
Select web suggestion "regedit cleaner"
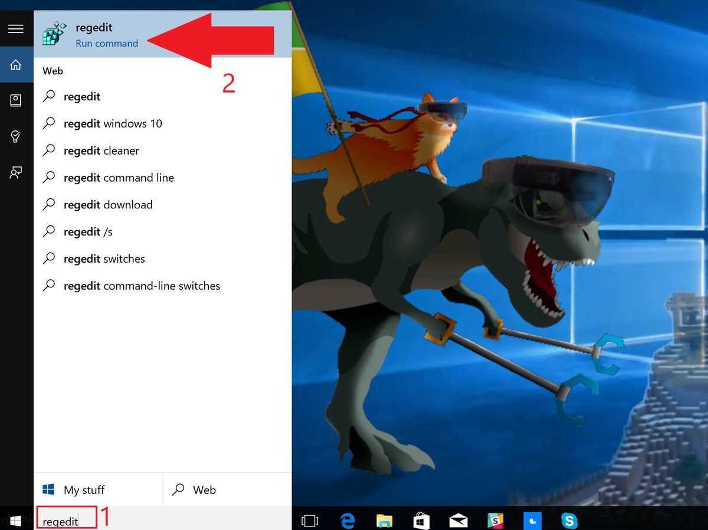163,151
